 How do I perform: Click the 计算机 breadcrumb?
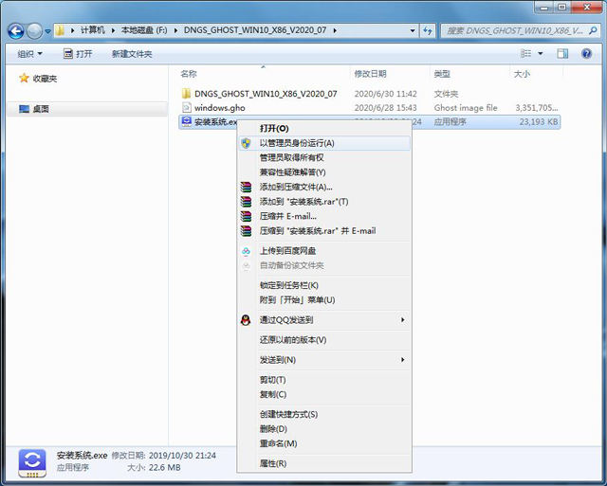(93, 30)
